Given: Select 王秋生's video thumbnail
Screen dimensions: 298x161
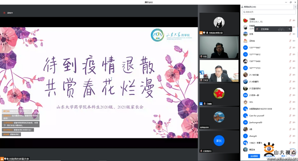Looking at the screenshot, I should tap(219, 71).
